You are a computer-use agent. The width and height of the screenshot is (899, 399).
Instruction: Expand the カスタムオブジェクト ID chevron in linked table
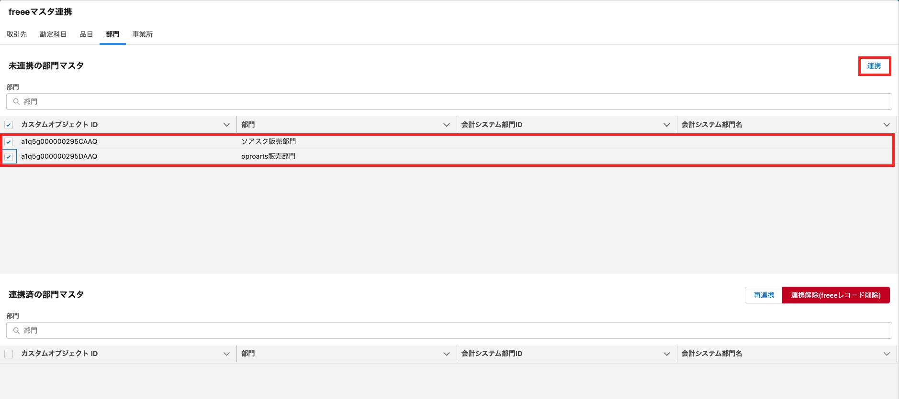point(226,354)
